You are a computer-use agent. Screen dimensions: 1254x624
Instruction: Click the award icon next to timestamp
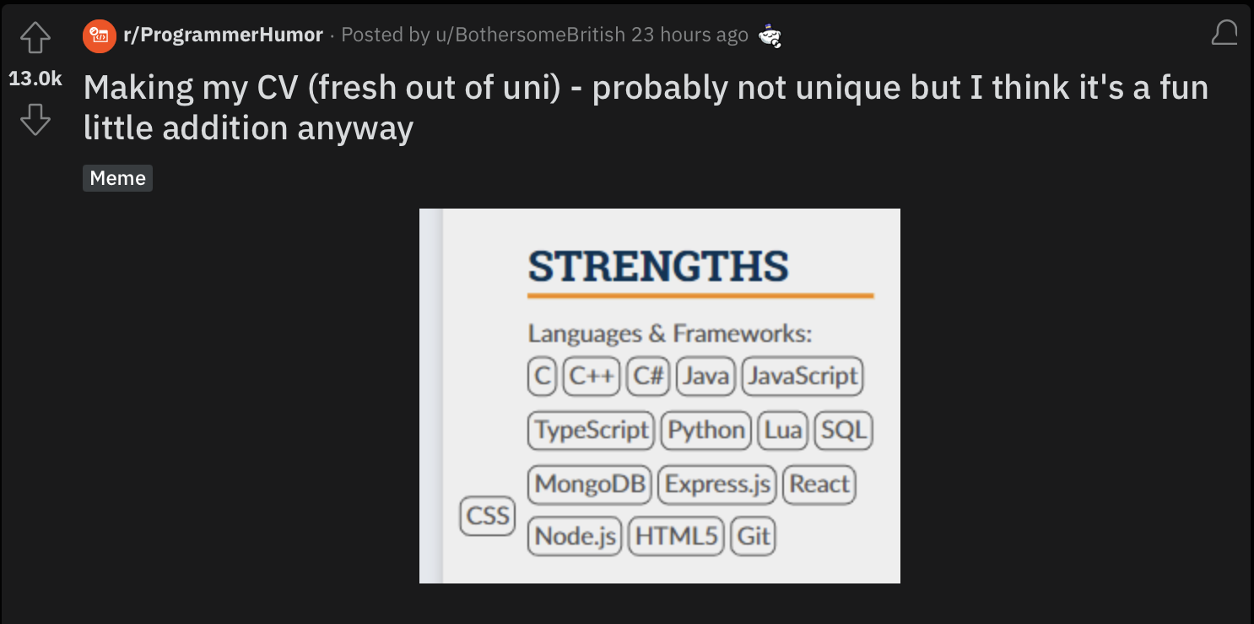tap(770, 35)
